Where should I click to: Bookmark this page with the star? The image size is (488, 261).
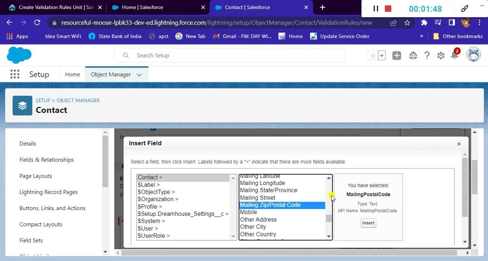407,22
